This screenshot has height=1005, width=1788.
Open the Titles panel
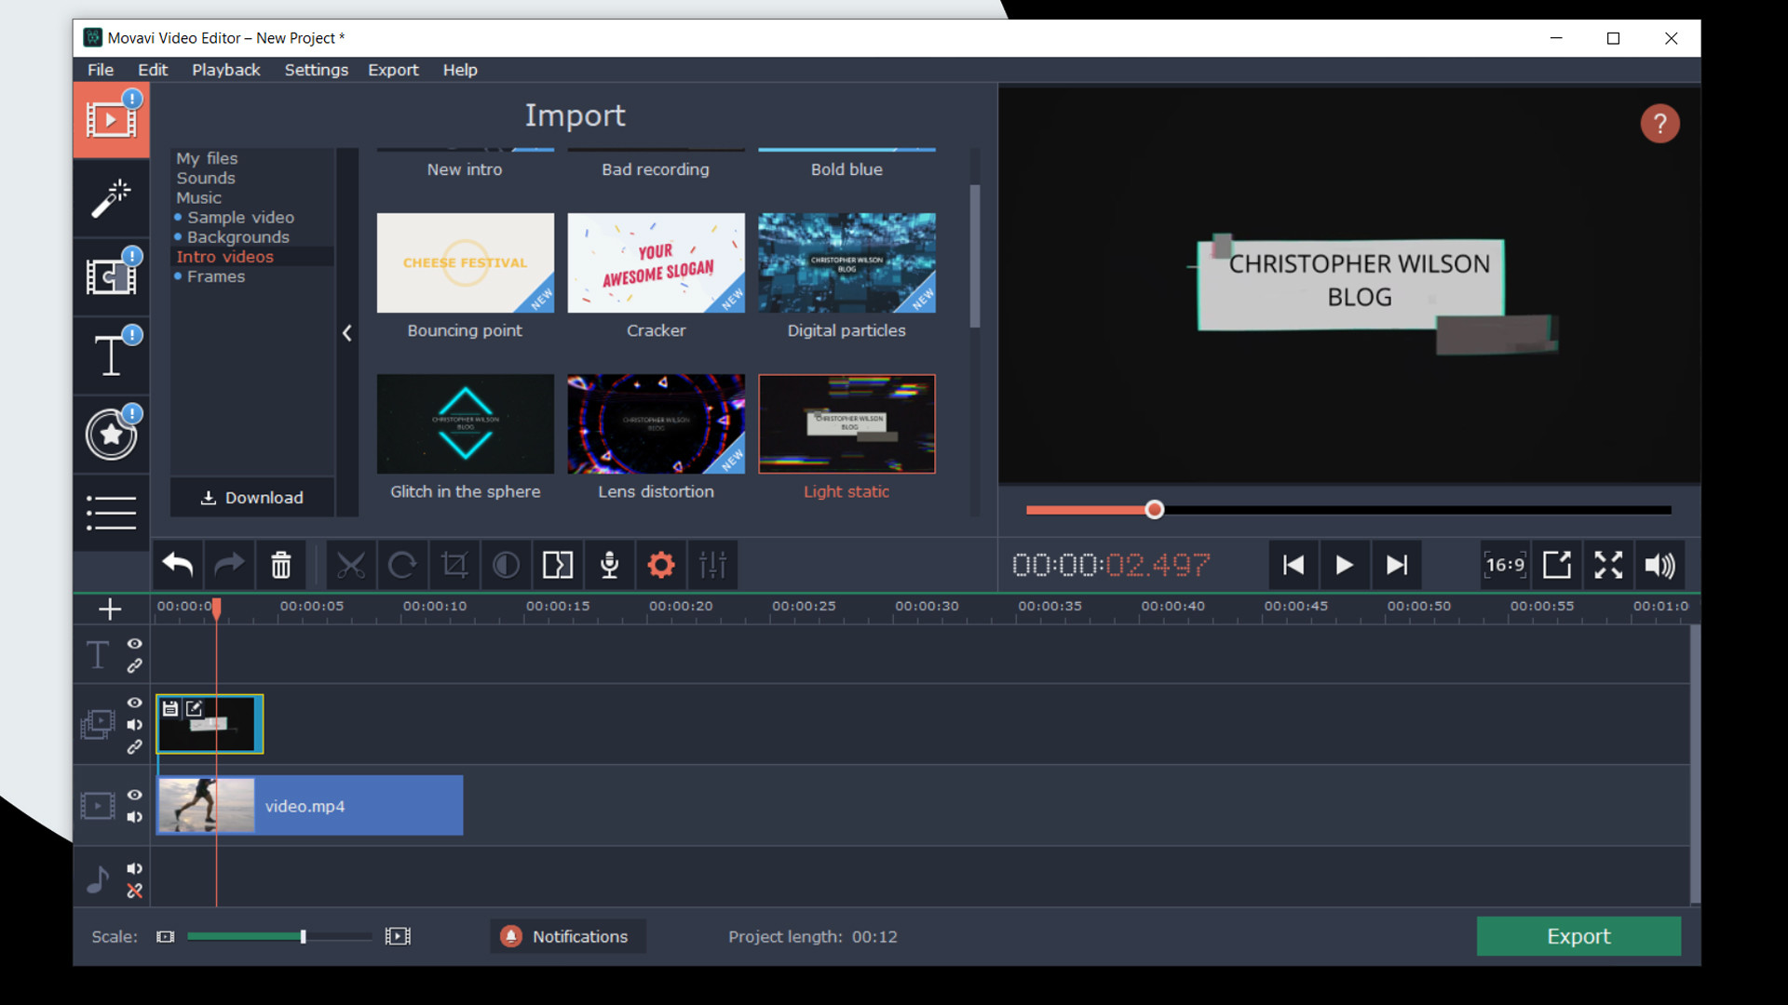tap(111, 355)
